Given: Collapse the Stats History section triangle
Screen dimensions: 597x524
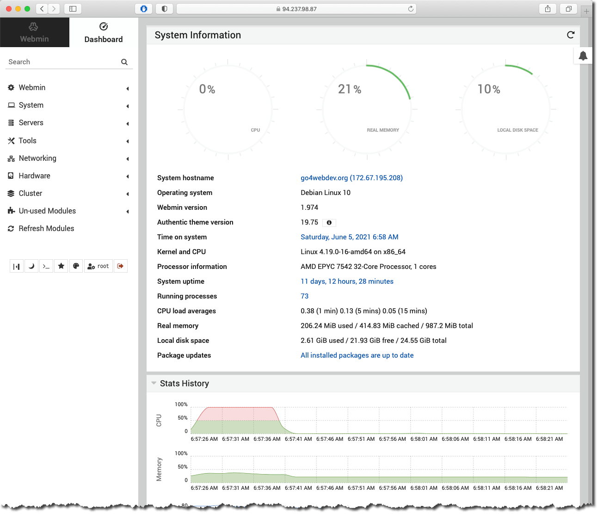Looking at the screenshot, I should click(154, 383).
